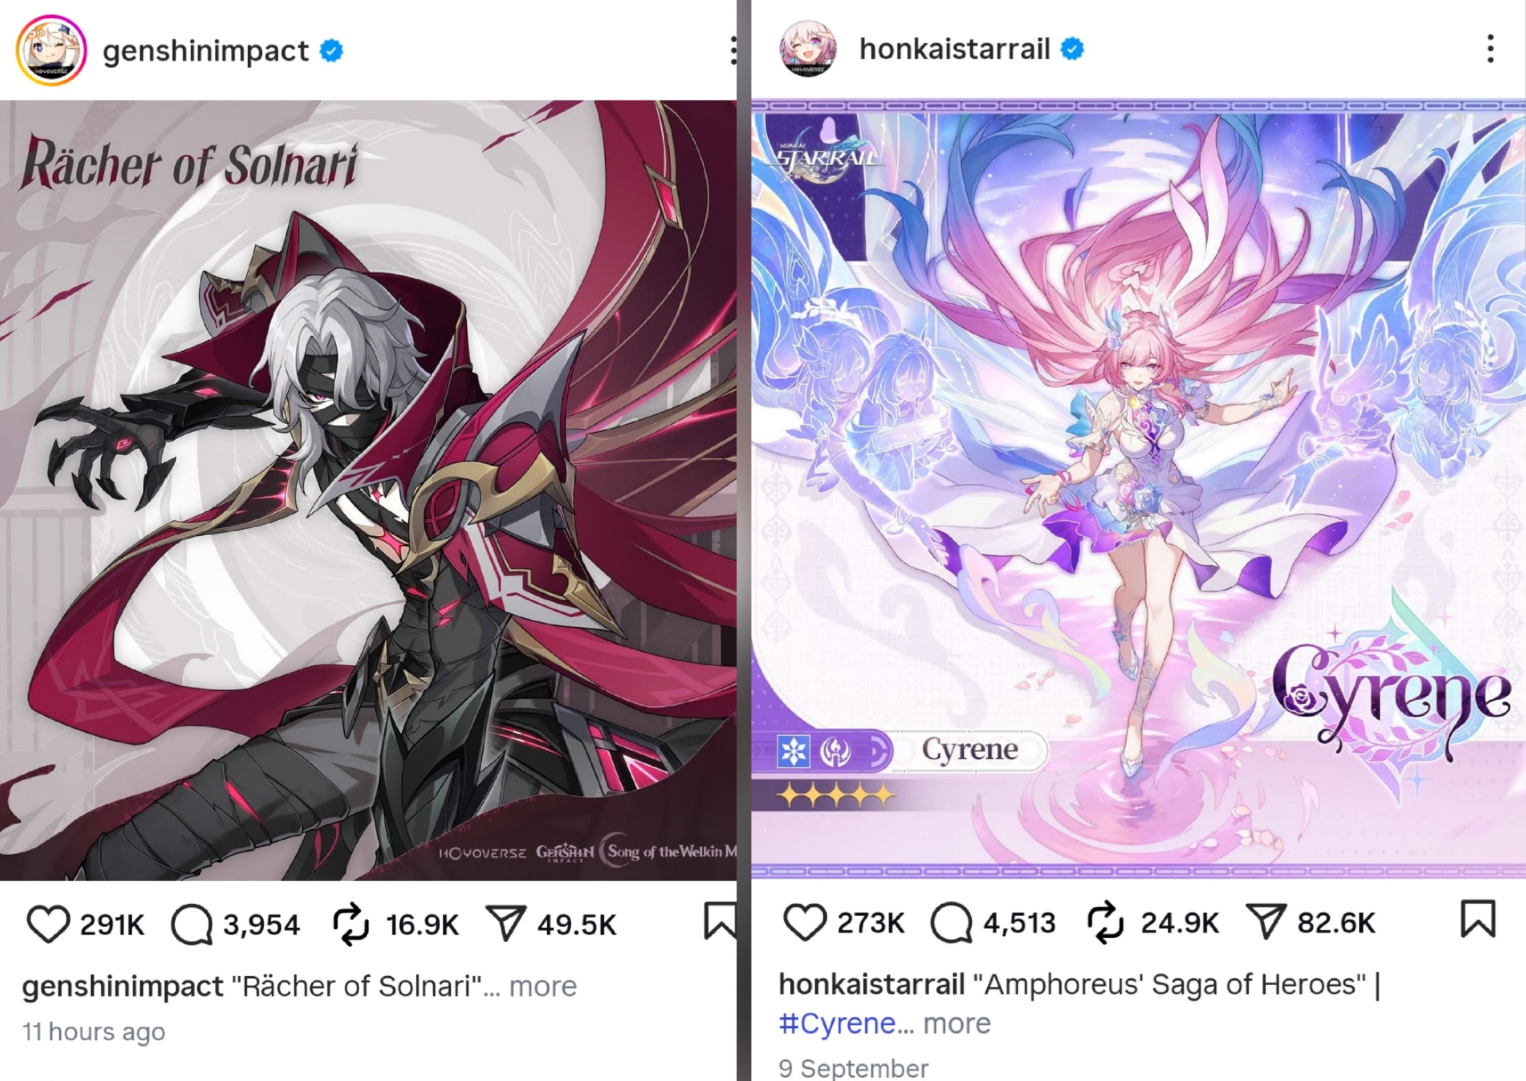The height and width of the screenshot is (1081, 1526).
Task: Expand honkaistarrail caption with more
Action: (x=957, y=1024)
